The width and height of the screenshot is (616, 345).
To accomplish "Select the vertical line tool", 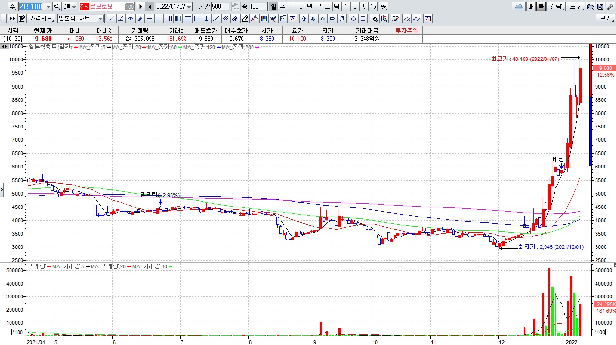I will click(x=159, y=19).
